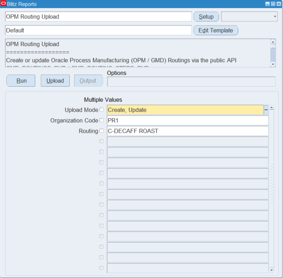Click Organization Code field containing PR1
Viewport: 283px width, 278px height.
point(188,120)
